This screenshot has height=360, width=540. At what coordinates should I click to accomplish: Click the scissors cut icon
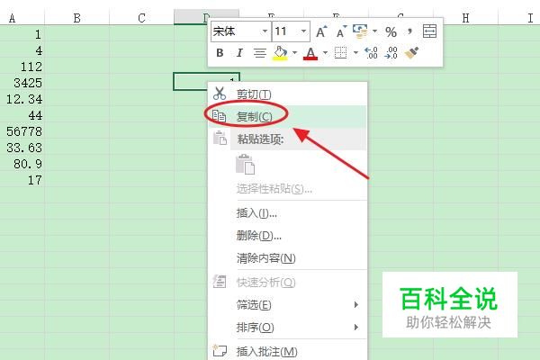220,94
